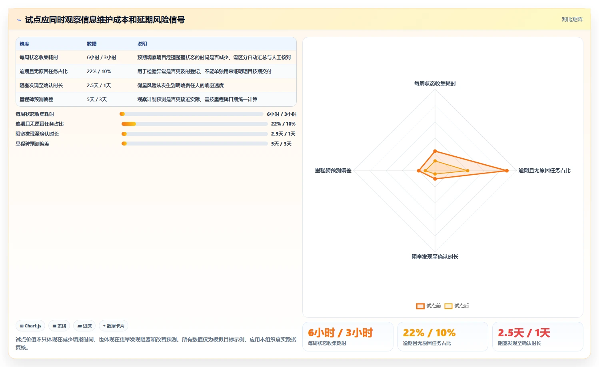Click the 对比矩阵 label in header

(x=572, y=19)
